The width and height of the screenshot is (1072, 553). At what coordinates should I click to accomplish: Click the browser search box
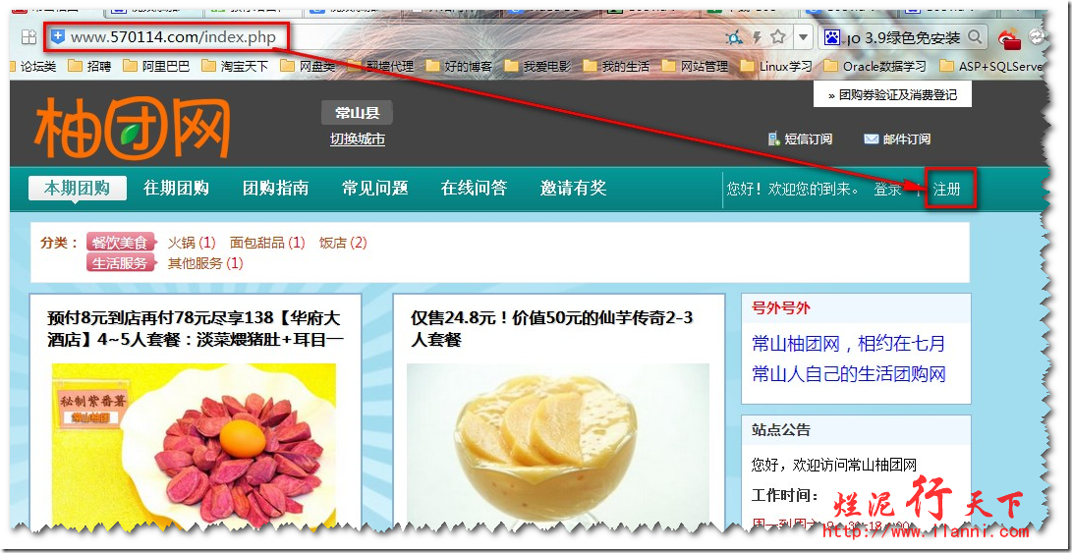click(x=904, y=37)
